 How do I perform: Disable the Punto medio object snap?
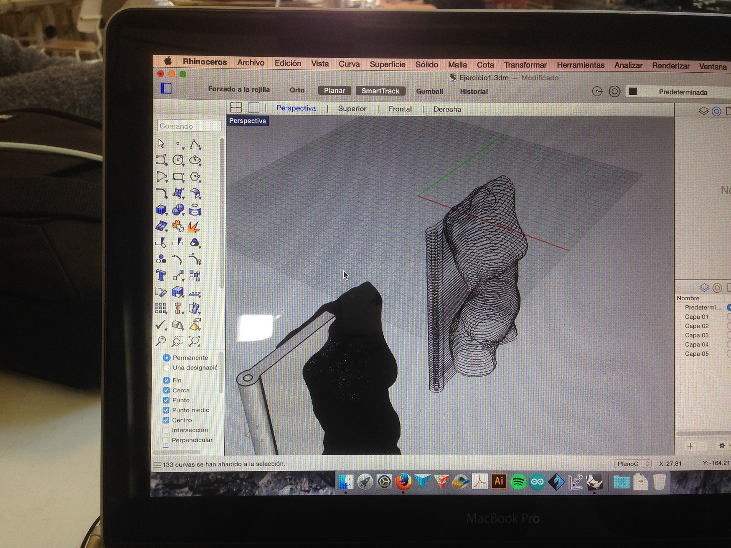pos(166,410)
